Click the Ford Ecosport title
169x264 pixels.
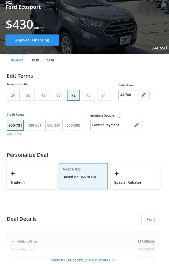(x=23, y=7)
